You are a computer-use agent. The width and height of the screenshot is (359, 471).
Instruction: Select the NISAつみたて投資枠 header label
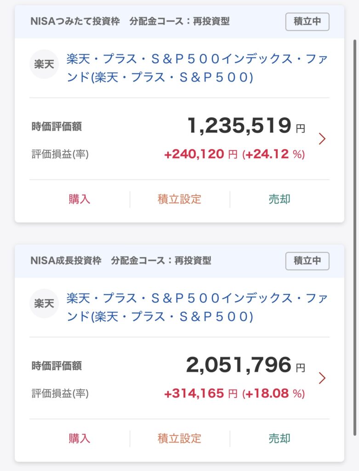click(x=75, y=21)
